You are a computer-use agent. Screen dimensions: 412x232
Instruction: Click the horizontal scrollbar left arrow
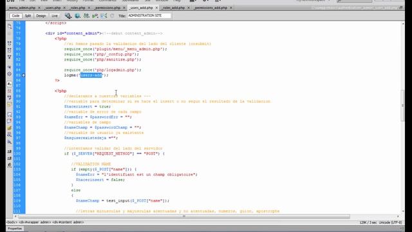[15, 217]
